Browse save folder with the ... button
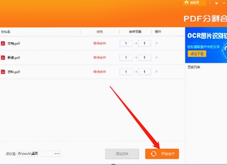Viewport: 227px width, 165px height. coord(57,154)
